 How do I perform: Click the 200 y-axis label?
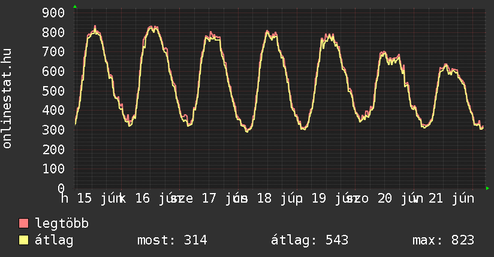tap(53, 149)
